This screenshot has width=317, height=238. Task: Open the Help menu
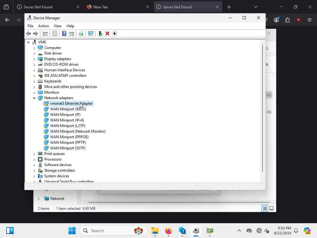coord(70,26)
